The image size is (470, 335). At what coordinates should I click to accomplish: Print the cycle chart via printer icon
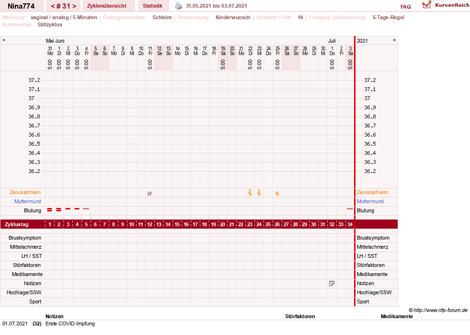click(179, 6)
